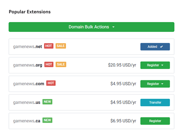
Task: Click the SALE badge next to gamenews.net
Action: (x=61, y=46)
